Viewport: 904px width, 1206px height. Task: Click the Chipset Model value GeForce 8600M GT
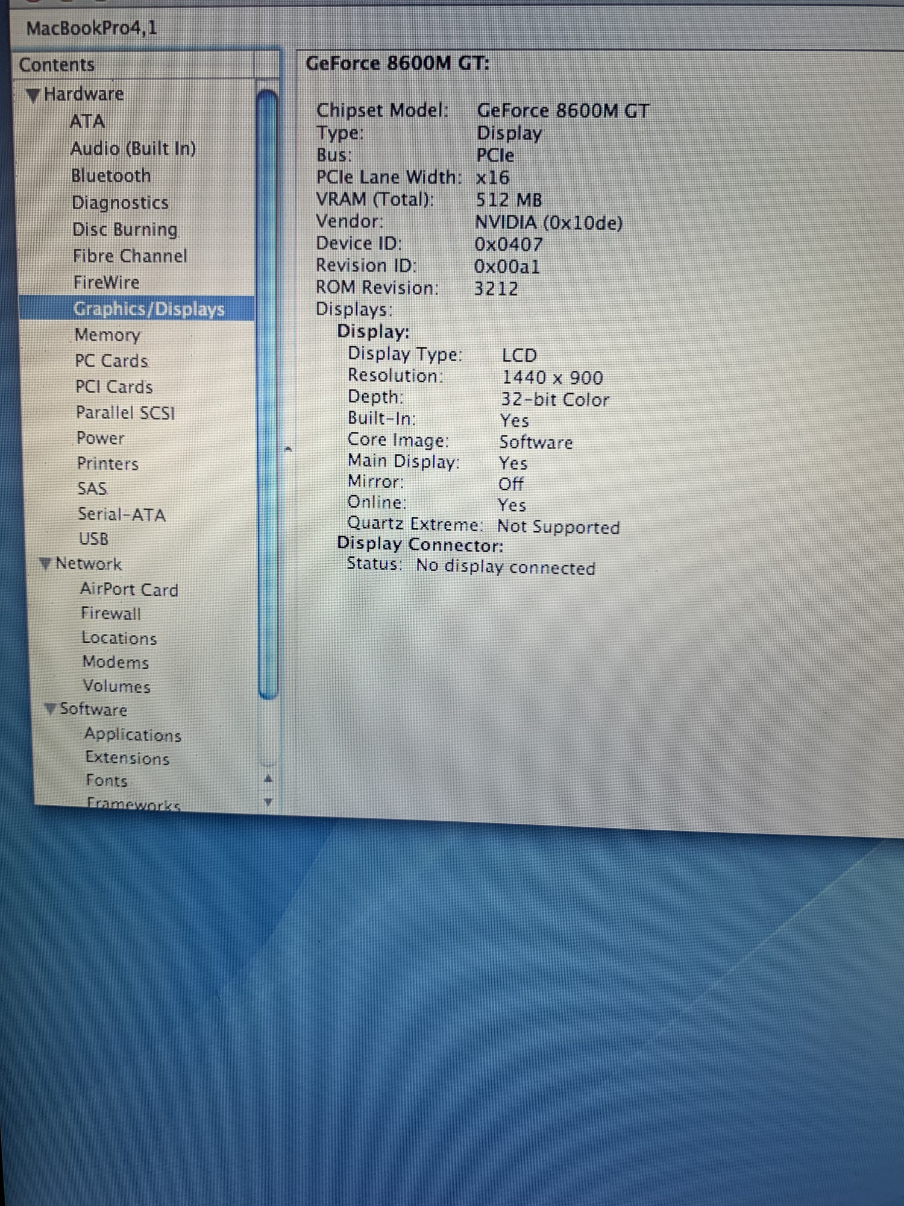pyautogui.click(x=563, y=111)
